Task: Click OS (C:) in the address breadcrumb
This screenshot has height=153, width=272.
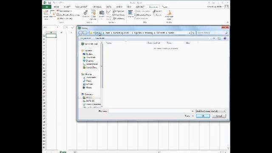Action: point(99,33)
